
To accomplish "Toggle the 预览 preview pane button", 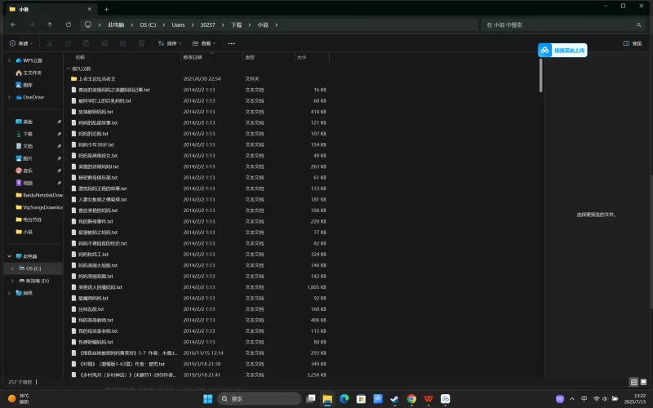I will click(632, 43).
